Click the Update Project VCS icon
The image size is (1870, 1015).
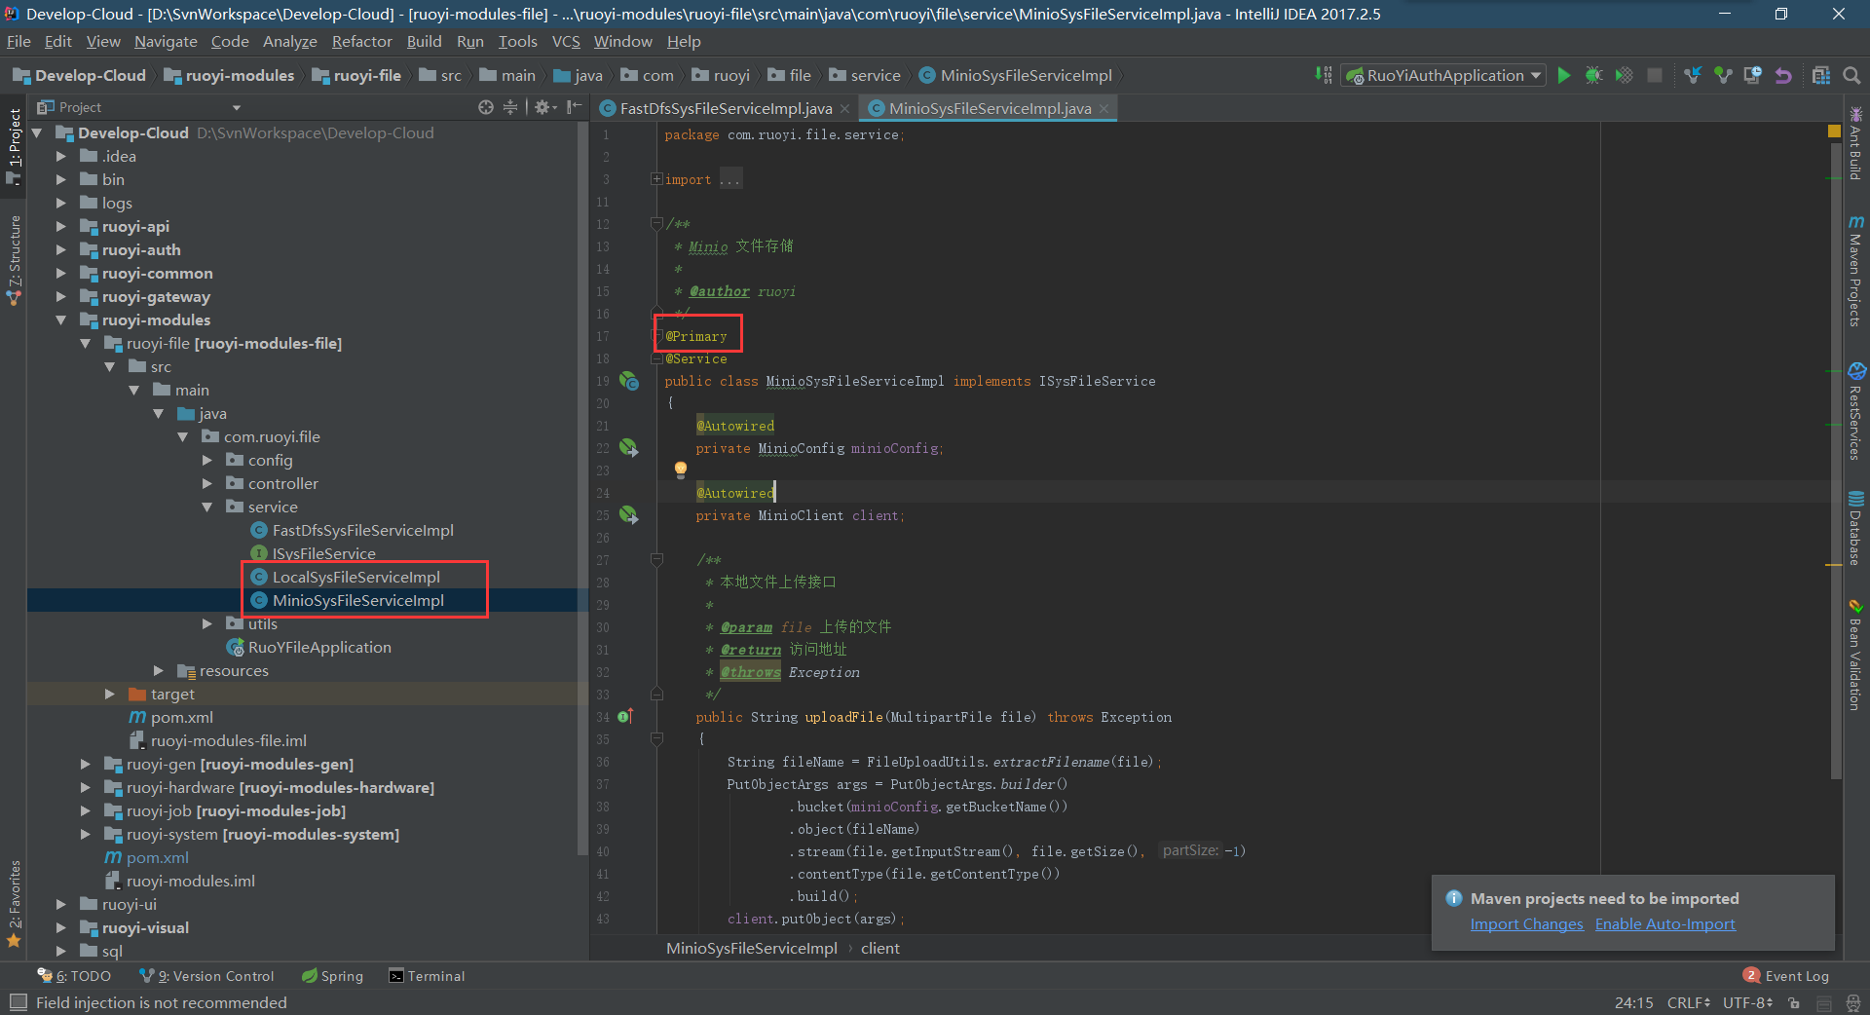1693,75
